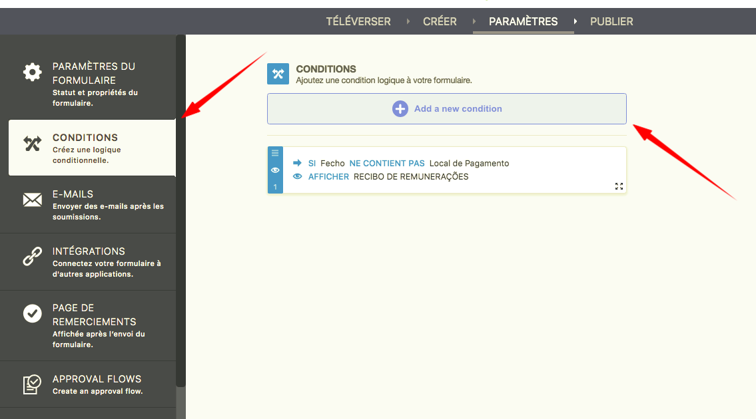This screenshot has height=419, width=756.
Task: Expand condition 1 with the fullscreen icon
Action: point(619,186)
